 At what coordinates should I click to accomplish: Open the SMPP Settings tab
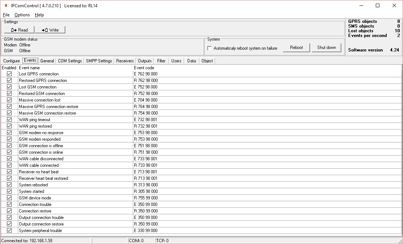pyautogui.click(x=99, y=61)
